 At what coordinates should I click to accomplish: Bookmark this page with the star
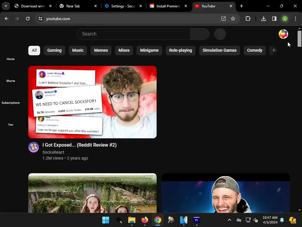click(x=233, y=19)
